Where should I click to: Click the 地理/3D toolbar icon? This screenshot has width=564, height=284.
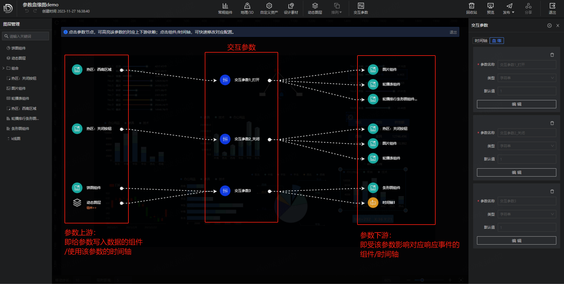(x=247, y=8)
